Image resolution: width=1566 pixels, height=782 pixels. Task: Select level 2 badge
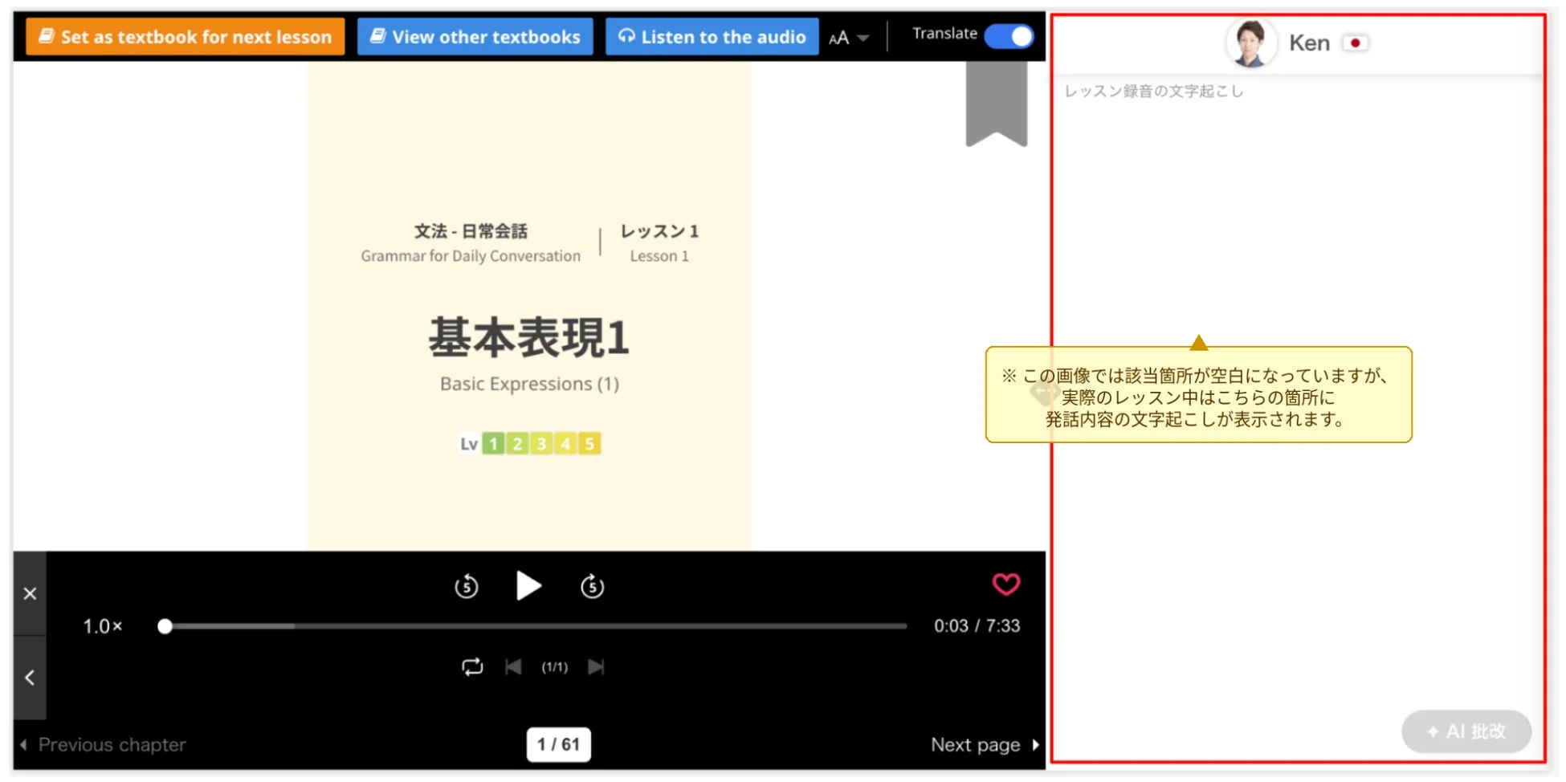coord(517,444)
